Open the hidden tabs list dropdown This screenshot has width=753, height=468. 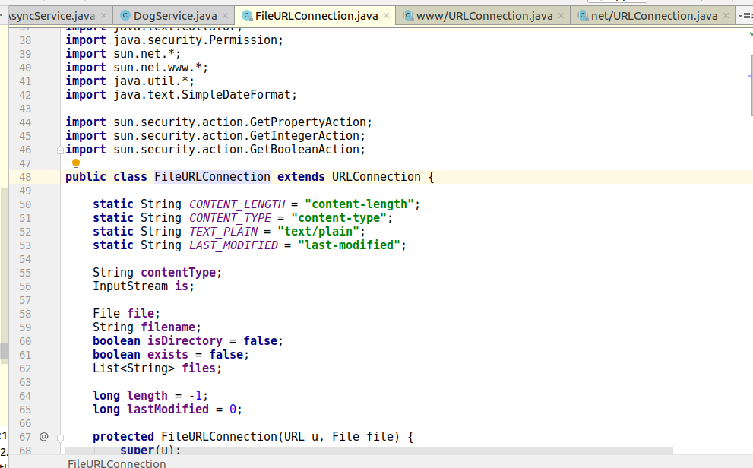tap(745, 16)
